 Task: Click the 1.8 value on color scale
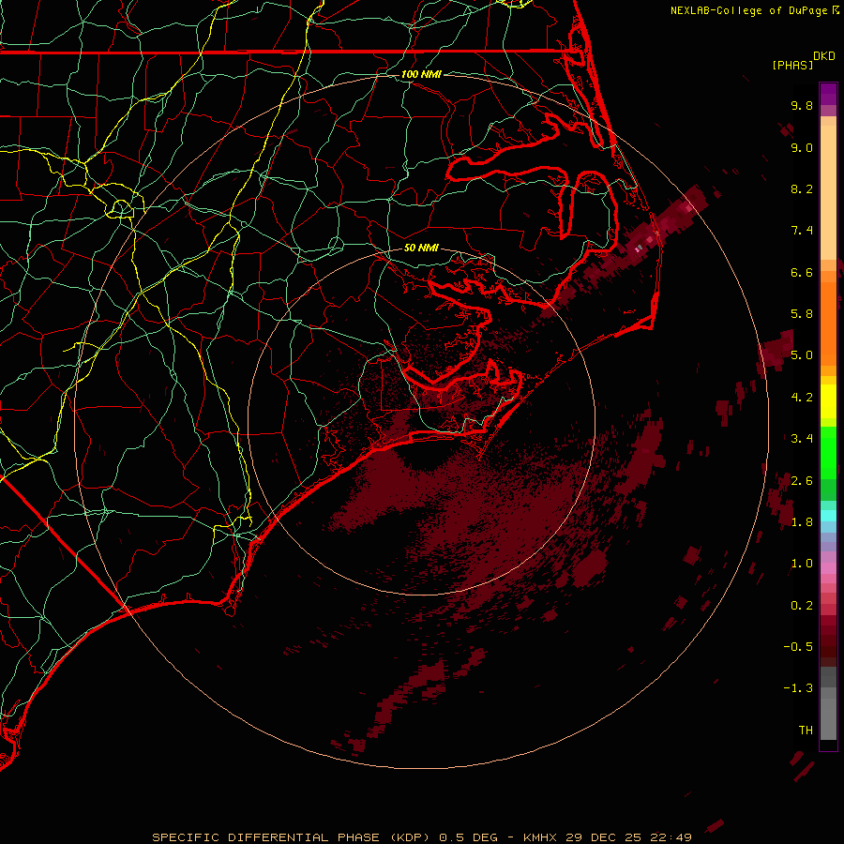click(x=802, y=522)
